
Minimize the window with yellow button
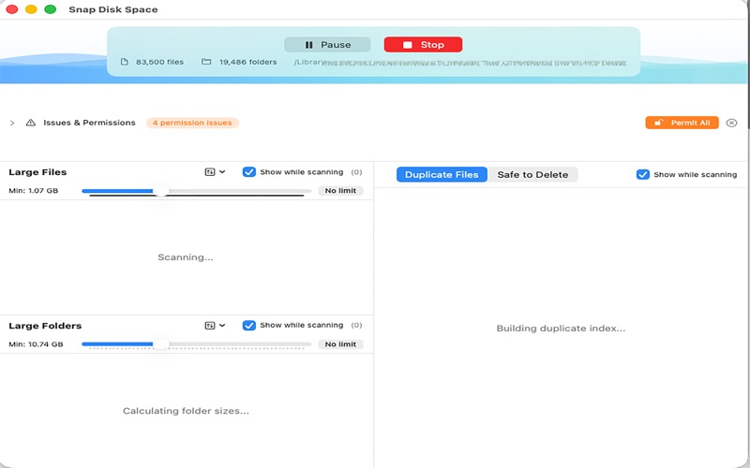(x=31, y=9)
